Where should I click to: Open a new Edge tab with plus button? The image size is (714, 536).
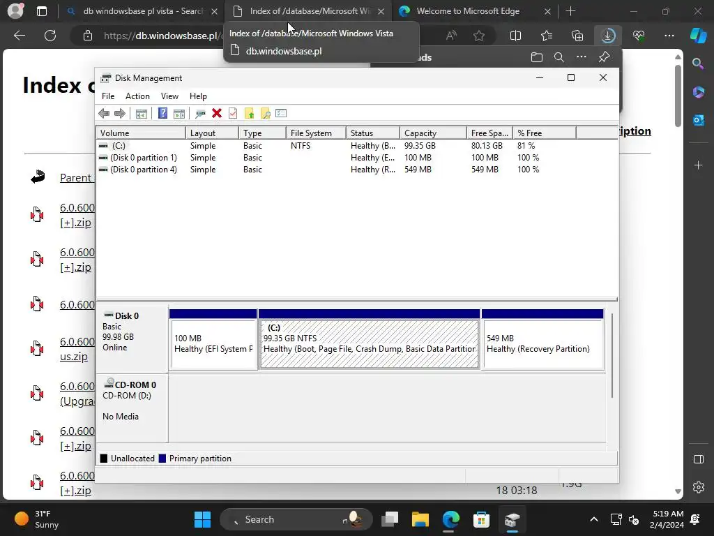pos(570,11)
